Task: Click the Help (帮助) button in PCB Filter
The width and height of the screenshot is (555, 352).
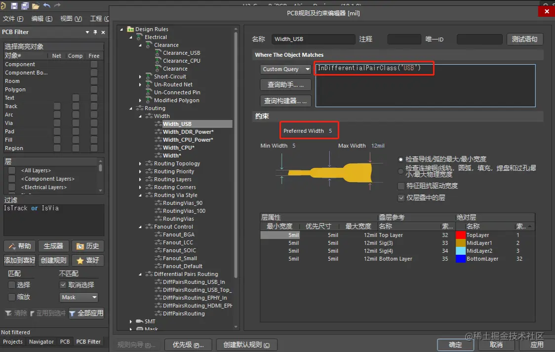Action: point(20,246)
